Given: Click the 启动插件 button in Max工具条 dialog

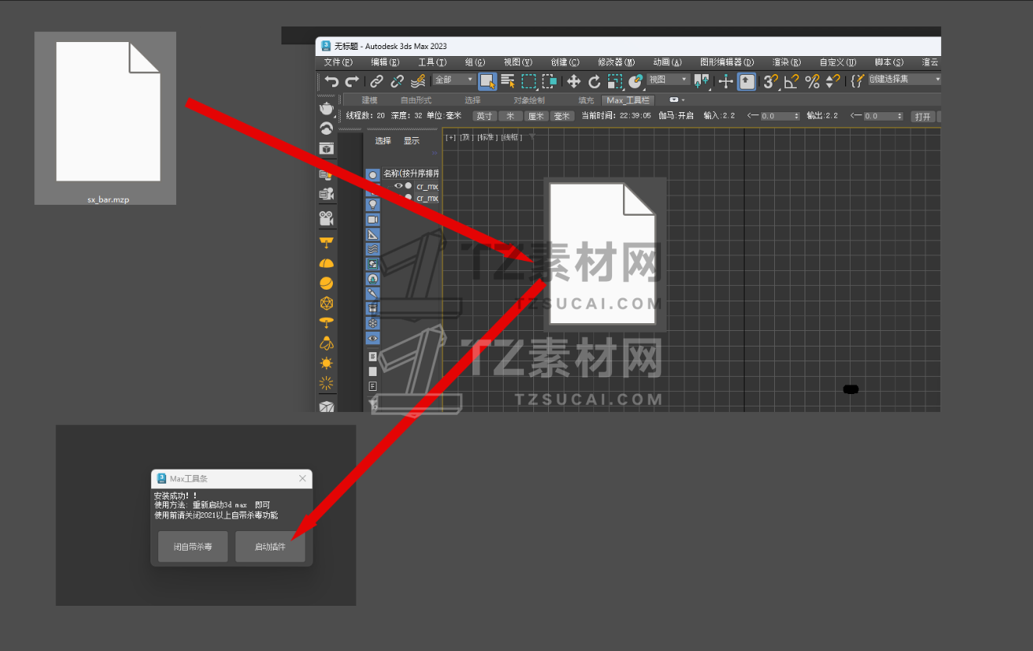Looking at the screenshot, I should click(x=270, y=547).
